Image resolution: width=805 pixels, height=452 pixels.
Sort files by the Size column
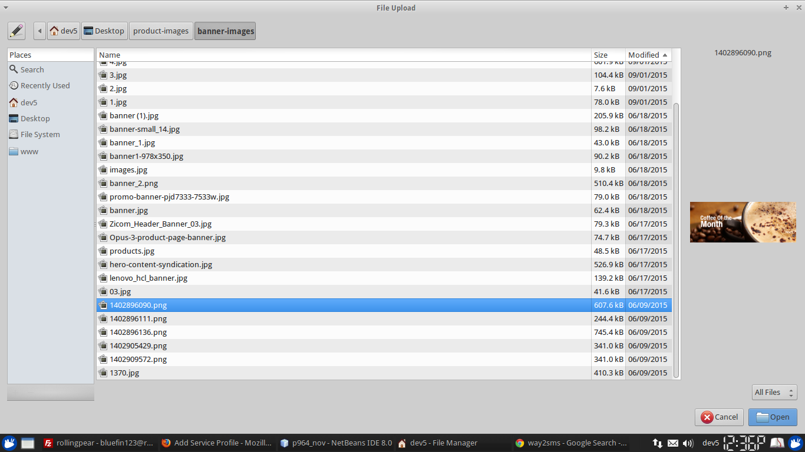coord(607,55)
